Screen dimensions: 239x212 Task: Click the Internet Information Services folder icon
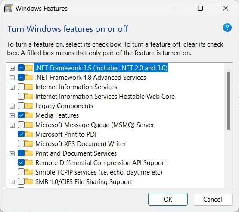tap(29, 87)
